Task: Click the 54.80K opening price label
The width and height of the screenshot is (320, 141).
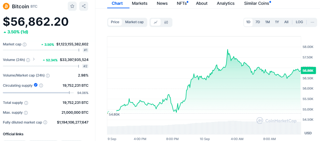Action: point(114,115)
